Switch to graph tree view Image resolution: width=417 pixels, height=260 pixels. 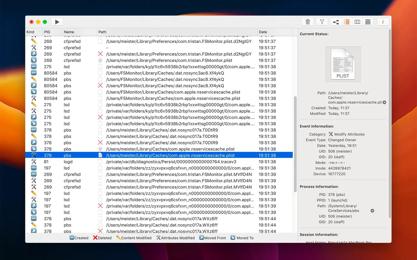[336, 22]
